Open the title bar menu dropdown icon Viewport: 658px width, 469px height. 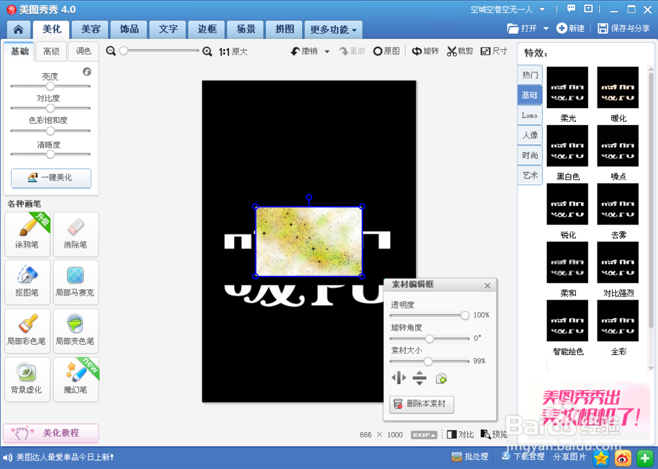pyautogui.click(x=589, y=9)
